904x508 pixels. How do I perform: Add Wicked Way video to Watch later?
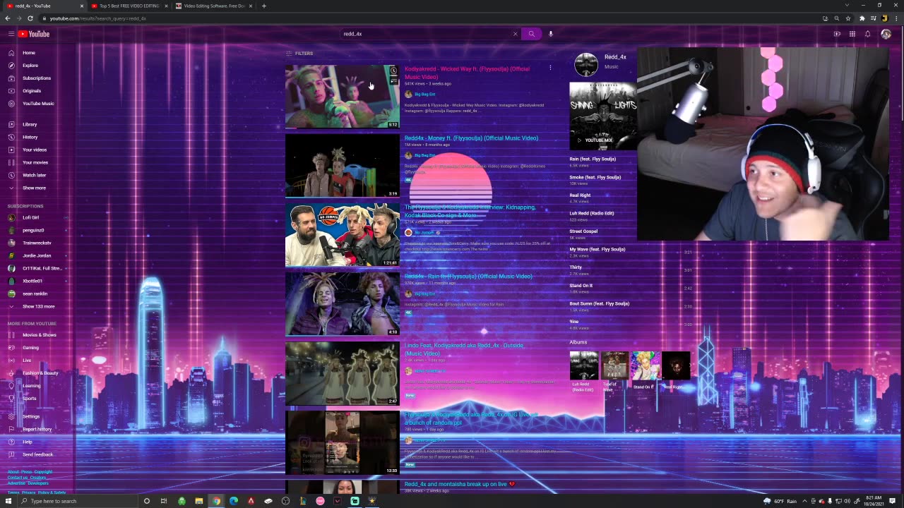coord(393,71)
